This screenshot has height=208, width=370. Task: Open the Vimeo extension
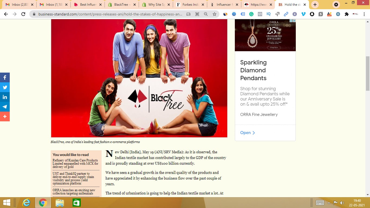pos(303,14)
